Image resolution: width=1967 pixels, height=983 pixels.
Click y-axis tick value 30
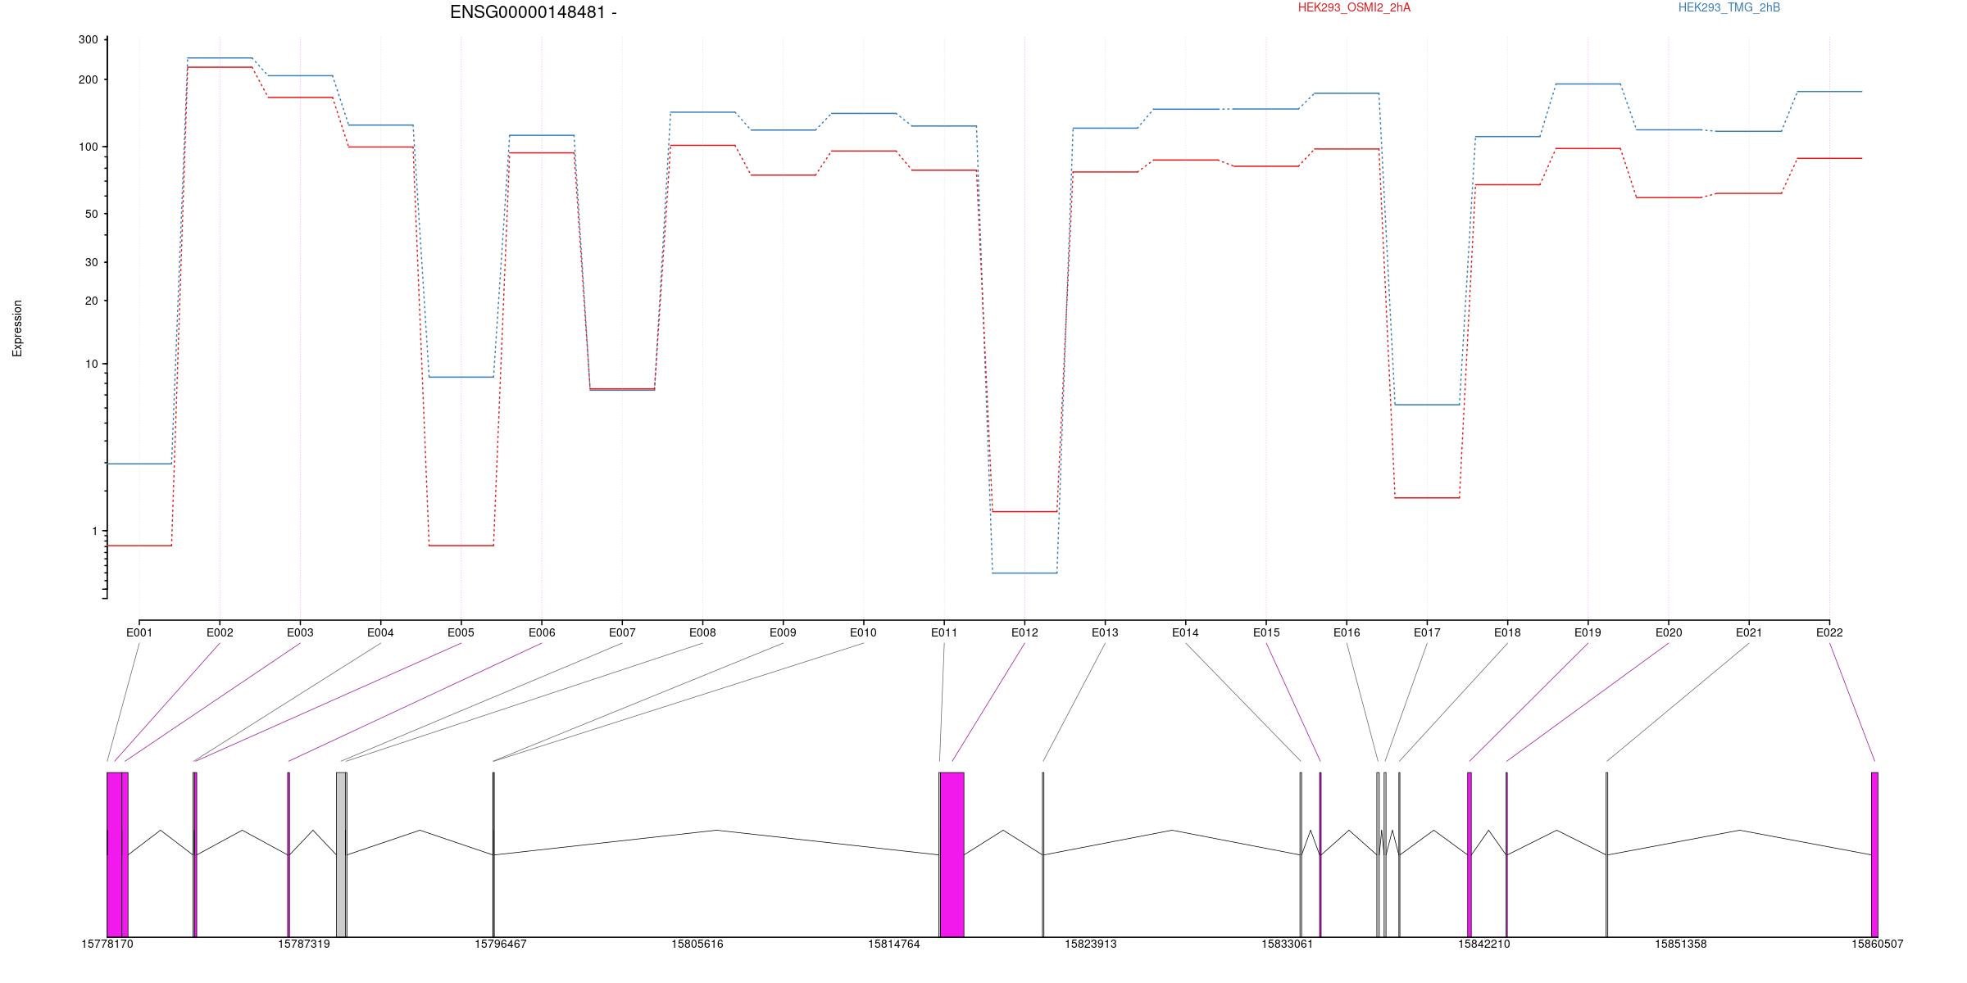92,262
